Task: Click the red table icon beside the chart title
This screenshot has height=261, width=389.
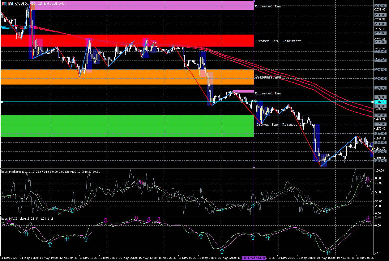Action: 4,3
